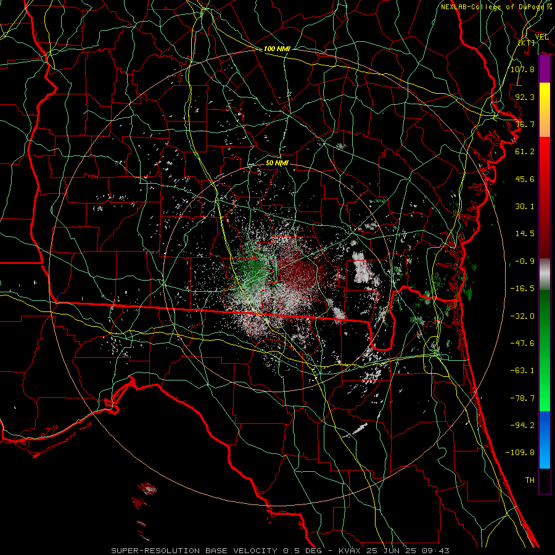Select the 30.1 legend value

(525, 207)
